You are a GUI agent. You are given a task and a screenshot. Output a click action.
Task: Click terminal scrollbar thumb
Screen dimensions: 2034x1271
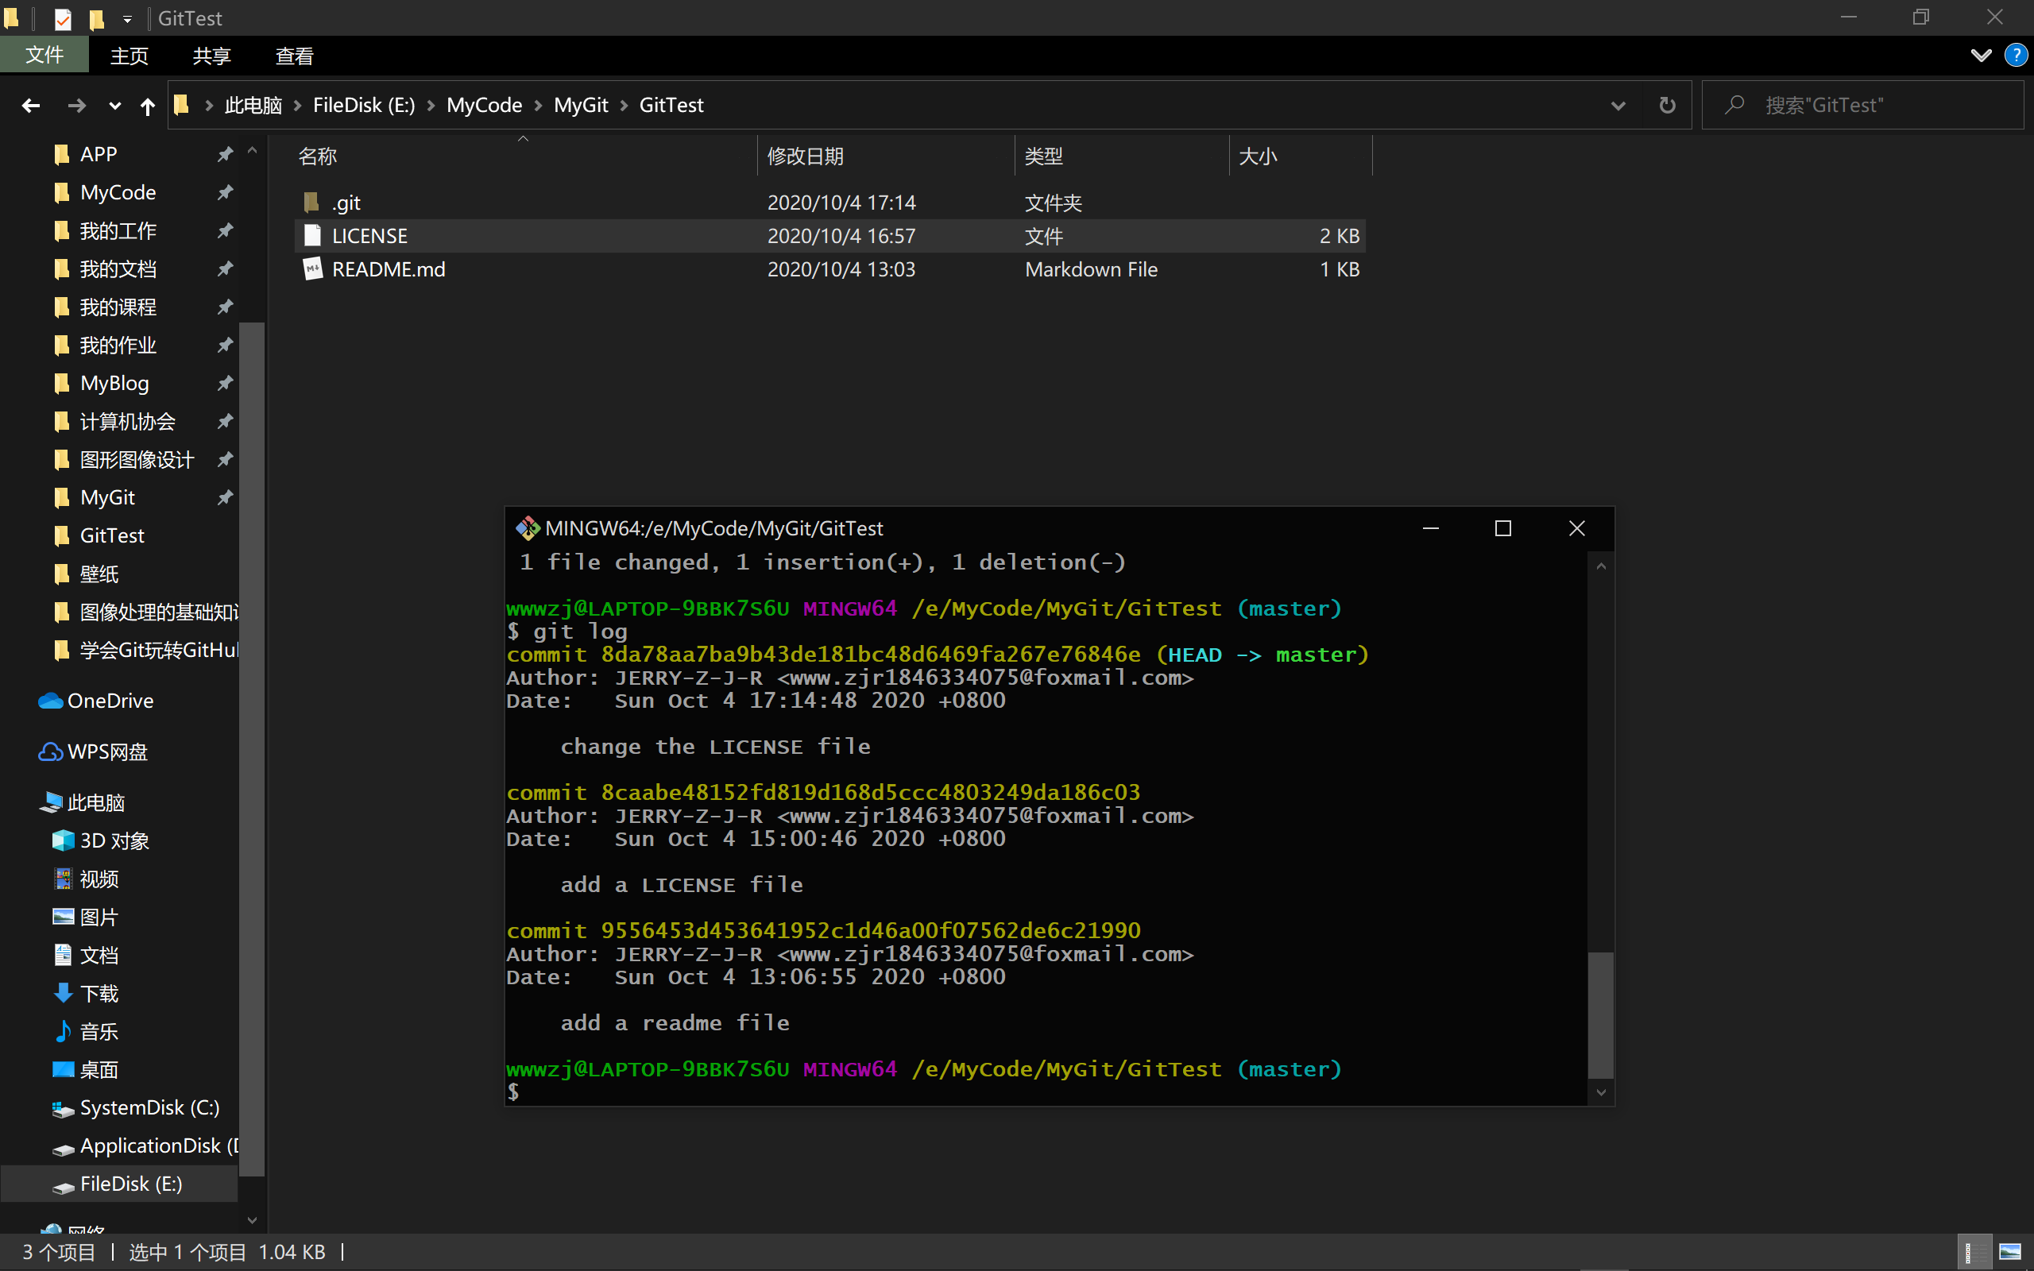coord(1601,1014)
